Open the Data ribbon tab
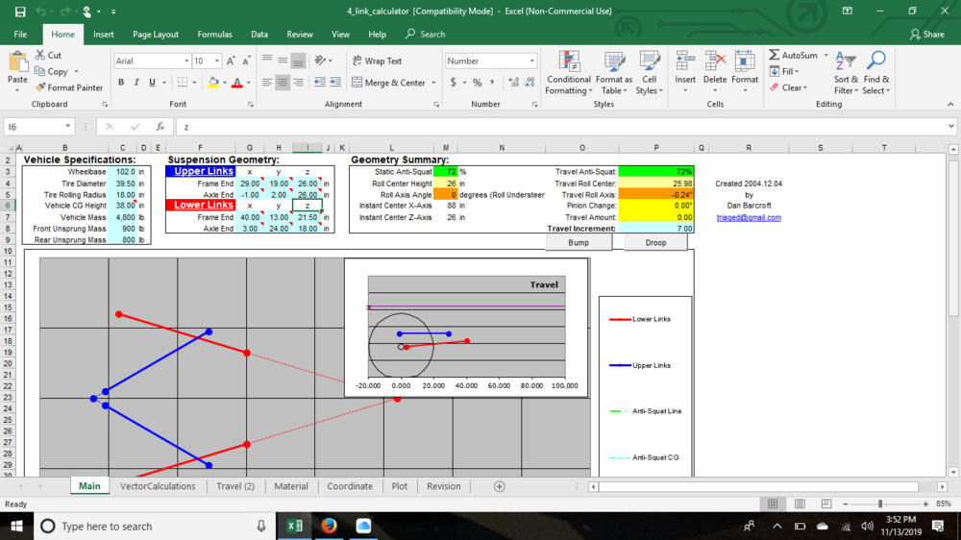Viewport: 961px width, 540px height. pos(259,35)
